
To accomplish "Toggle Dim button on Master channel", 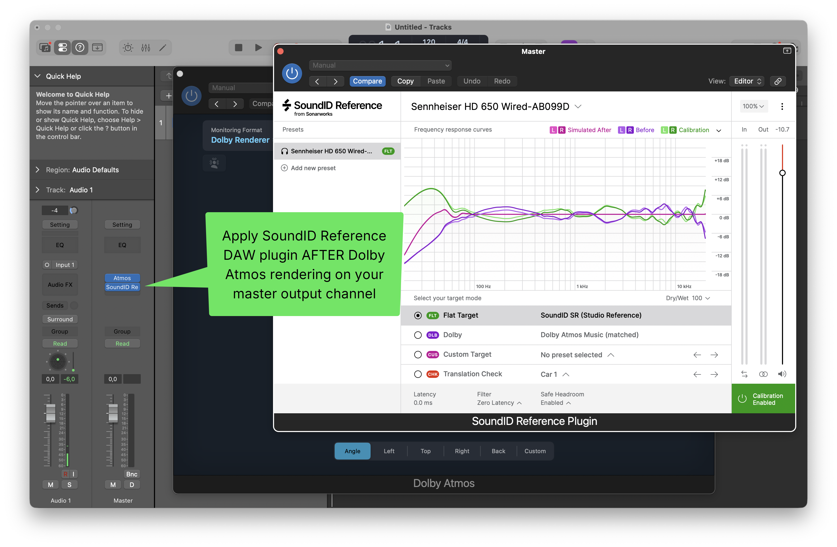I will (132, 485).
